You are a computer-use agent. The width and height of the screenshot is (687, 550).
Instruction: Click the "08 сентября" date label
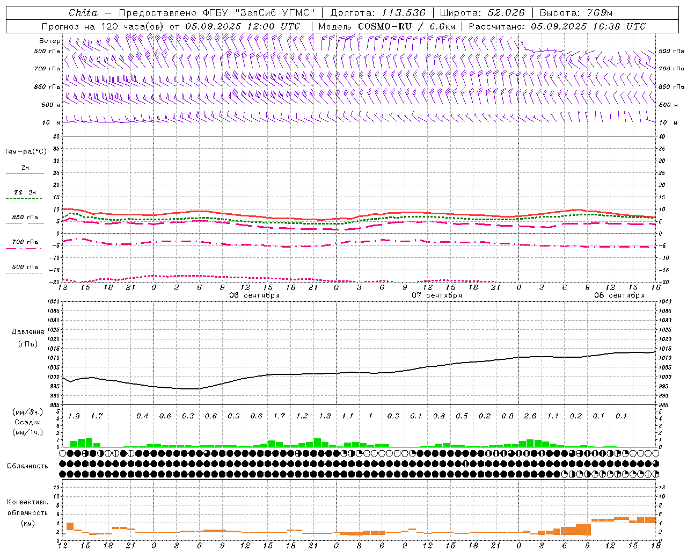click(619, 295)
